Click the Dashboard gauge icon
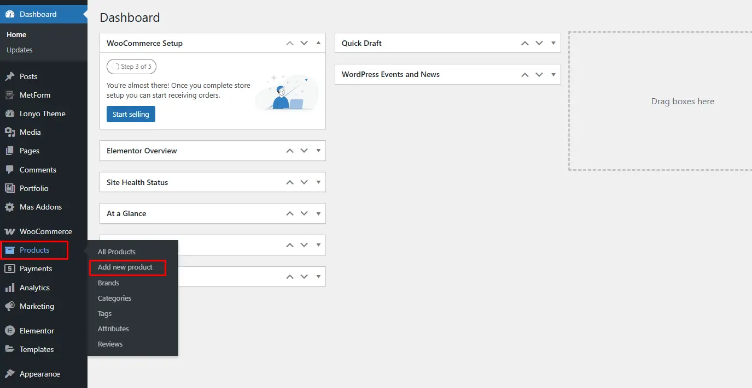 pyautogui.click(x=10, y=14)
